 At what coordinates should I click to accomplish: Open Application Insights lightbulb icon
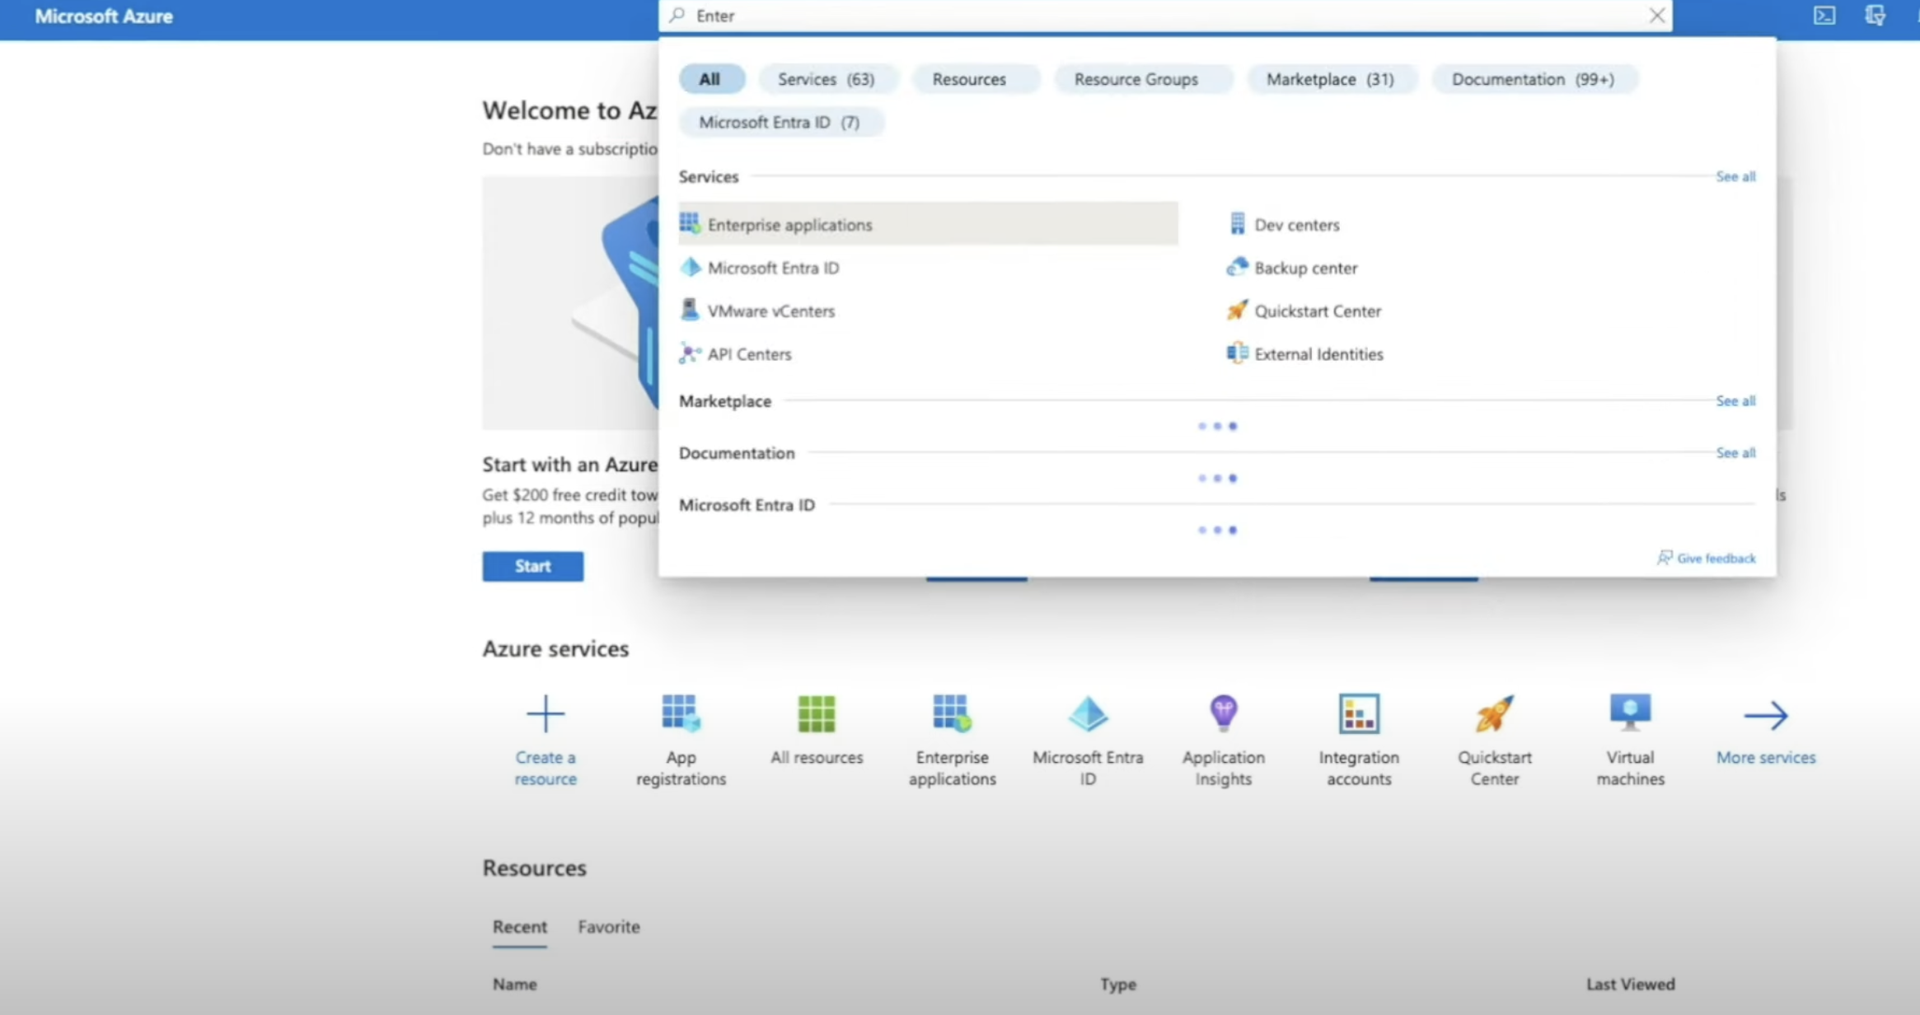1223,713
